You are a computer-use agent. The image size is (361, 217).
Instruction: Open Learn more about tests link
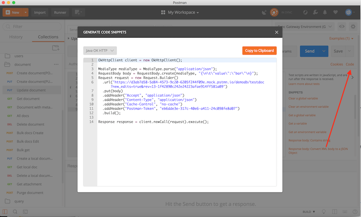tap(304, 84)
